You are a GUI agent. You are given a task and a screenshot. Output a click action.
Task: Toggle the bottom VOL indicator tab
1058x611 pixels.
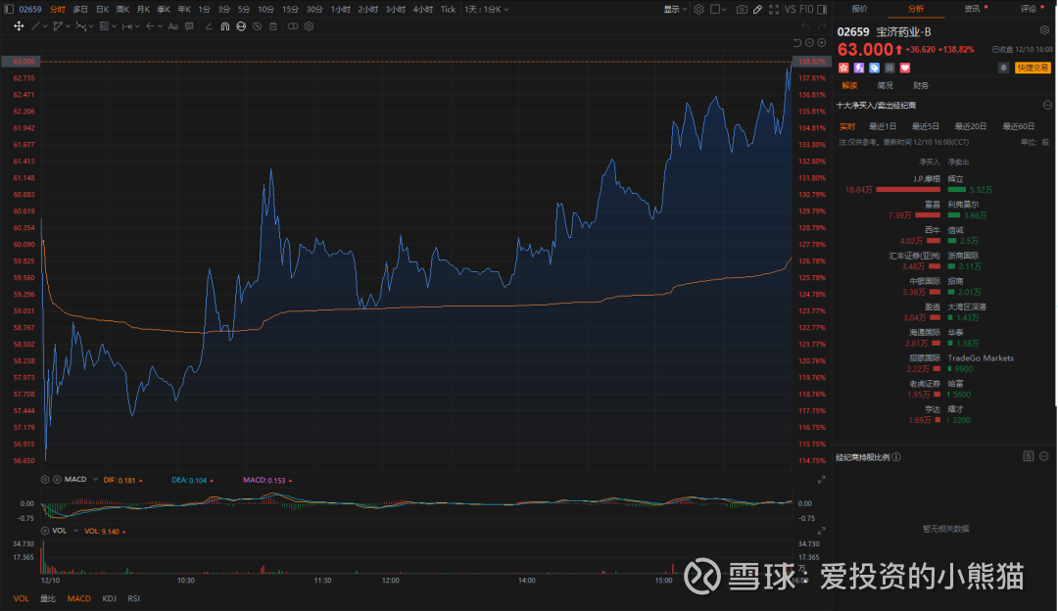(x=21, y=598)
